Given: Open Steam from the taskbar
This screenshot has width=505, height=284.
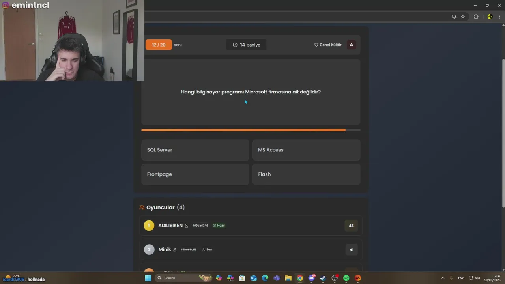Looking at the screenshot, I should [323, 278].
